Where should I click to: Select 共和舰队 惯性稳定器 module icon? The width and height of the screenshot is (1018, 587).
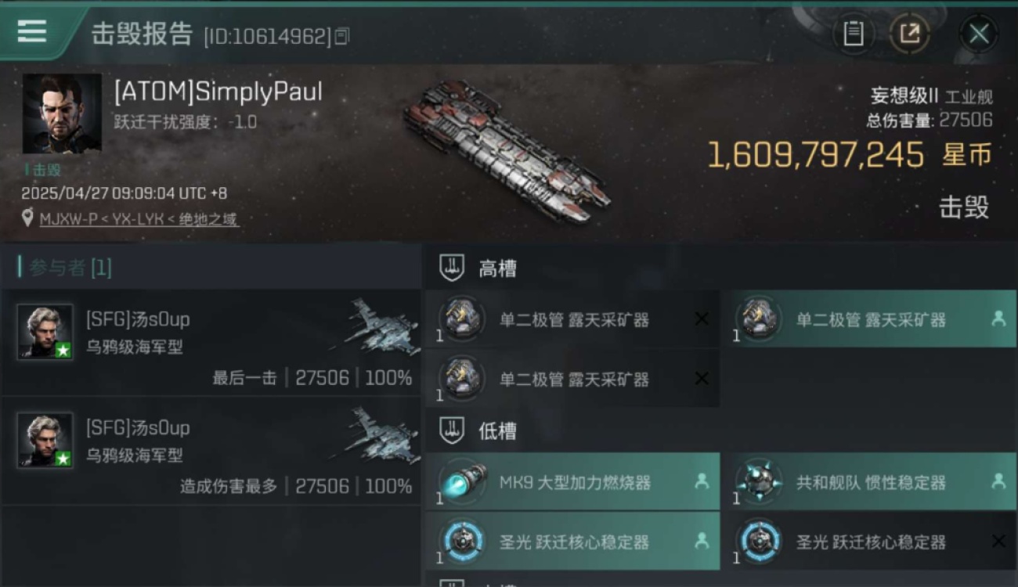coord(757,482)
